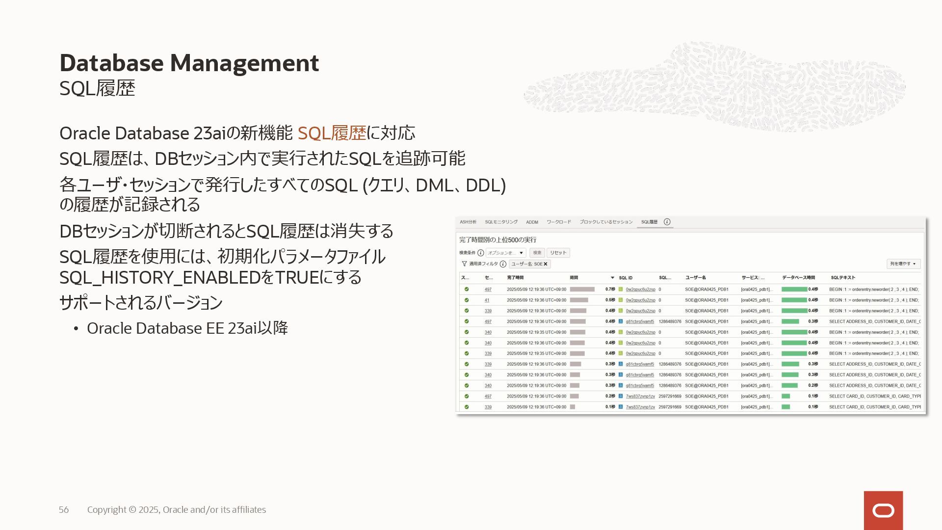Expand the 列を増やす column menu

pyautogui.click(x=903, y=264)
